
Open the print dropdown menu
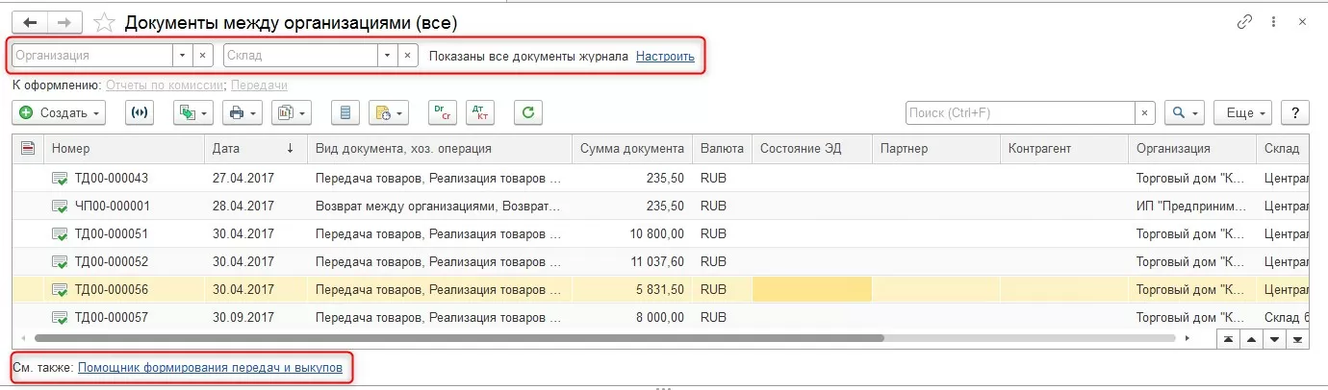point(242,112)
